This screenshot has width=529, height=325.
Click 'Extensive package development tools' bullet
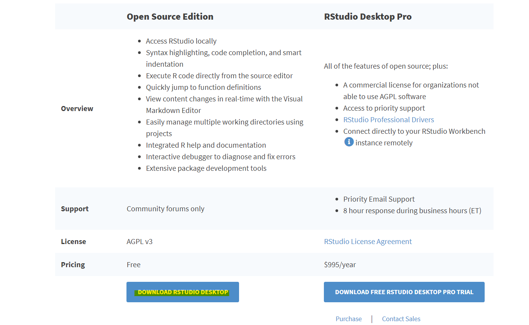pos(206,168)
